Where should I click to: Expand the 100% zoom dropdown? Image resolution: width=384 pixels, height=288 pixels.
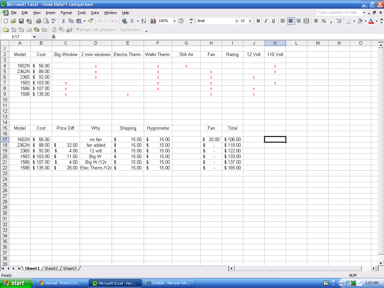tap(174, 21)
